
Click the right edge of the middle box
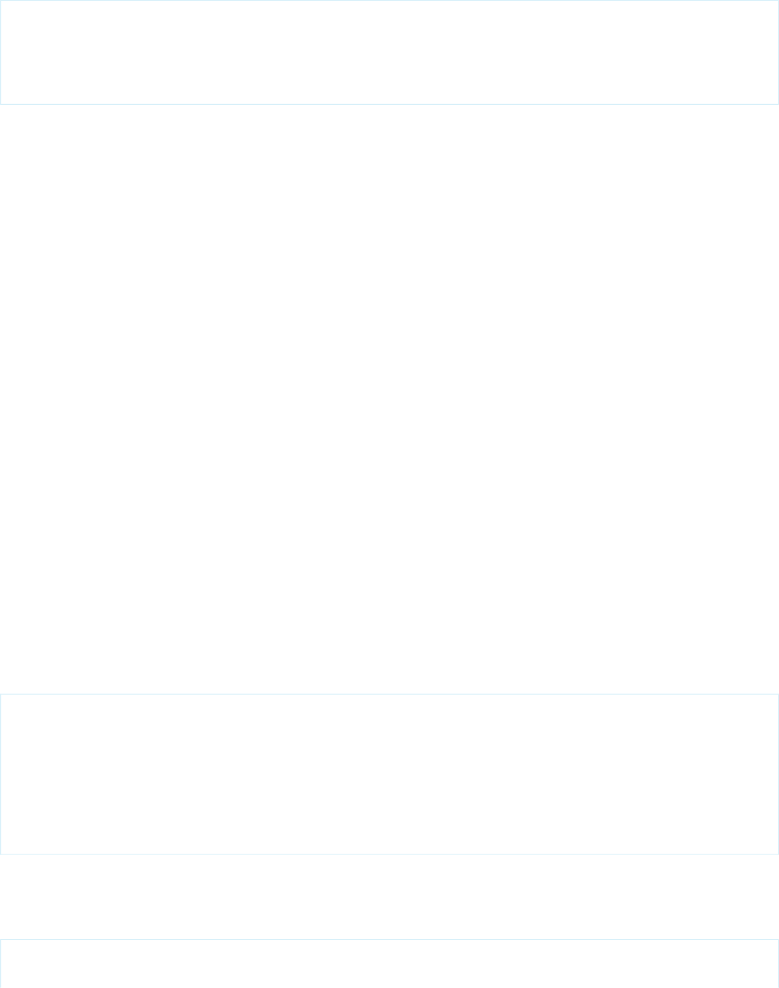click(778, 774)
